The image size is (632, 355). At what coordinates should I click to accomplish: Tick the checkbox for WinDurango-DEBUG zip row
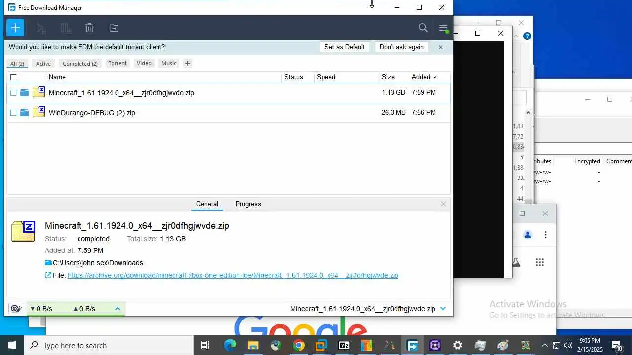pos(13,113)
